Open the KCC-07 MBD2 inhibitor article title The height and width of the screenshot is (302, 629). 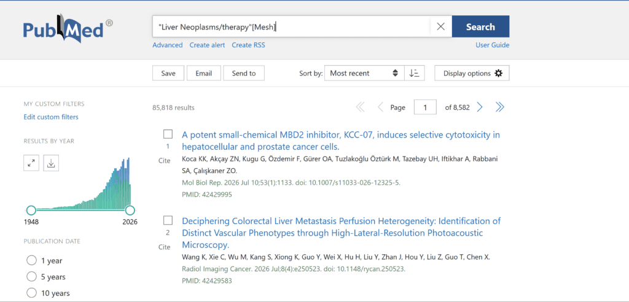341,141
